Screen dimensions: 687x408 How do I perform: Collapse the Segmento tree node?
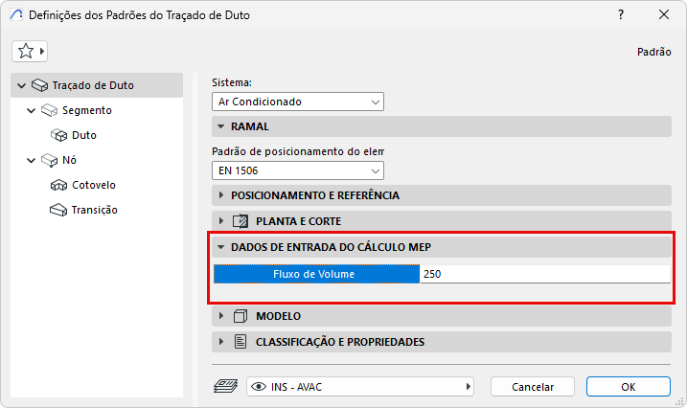click(32, 110)
